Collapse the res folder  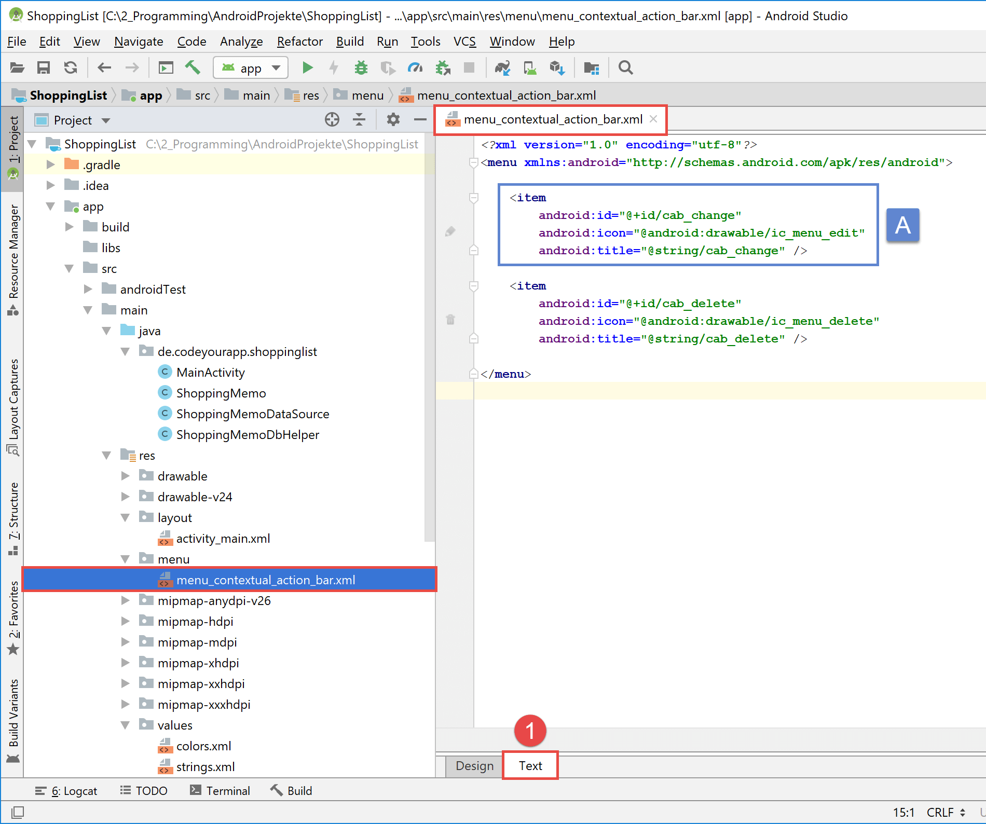pos(106,455)
